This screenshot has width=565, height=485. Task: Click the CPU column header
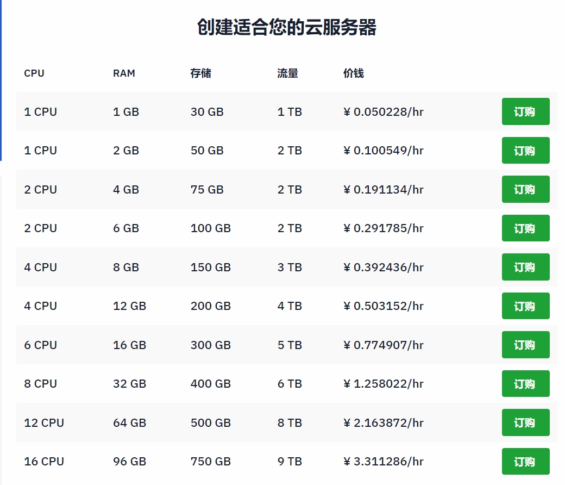pyautogui.click(x=34, y=73)
